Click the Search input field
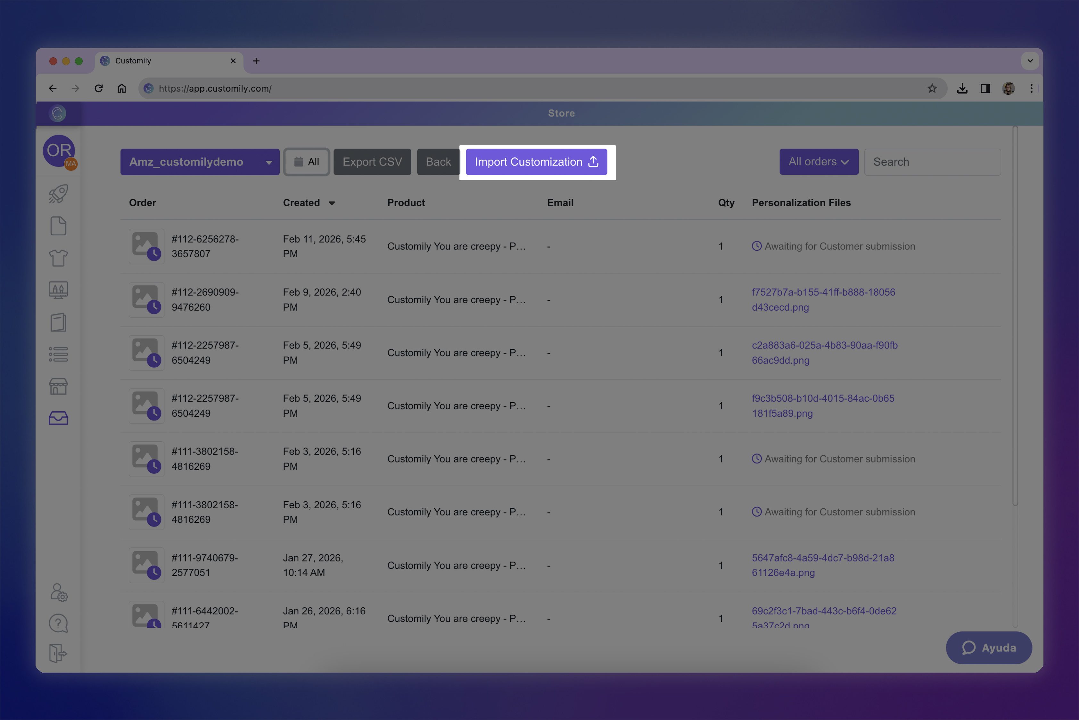The width and height of the screenshot is (1079, 720). 932,162
